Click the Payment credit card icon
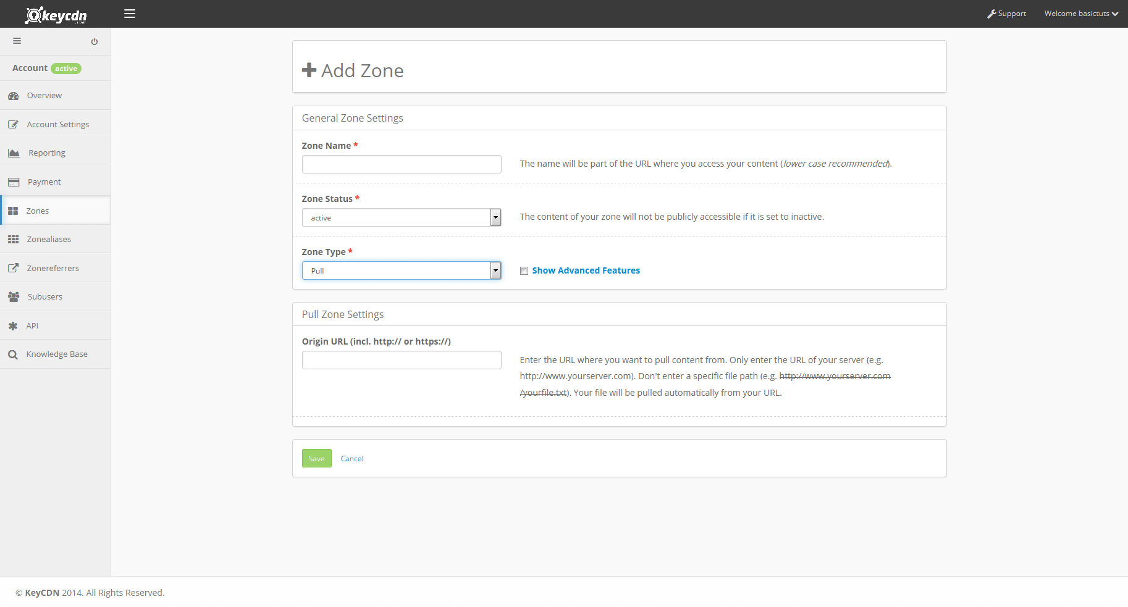 (14, 182)
